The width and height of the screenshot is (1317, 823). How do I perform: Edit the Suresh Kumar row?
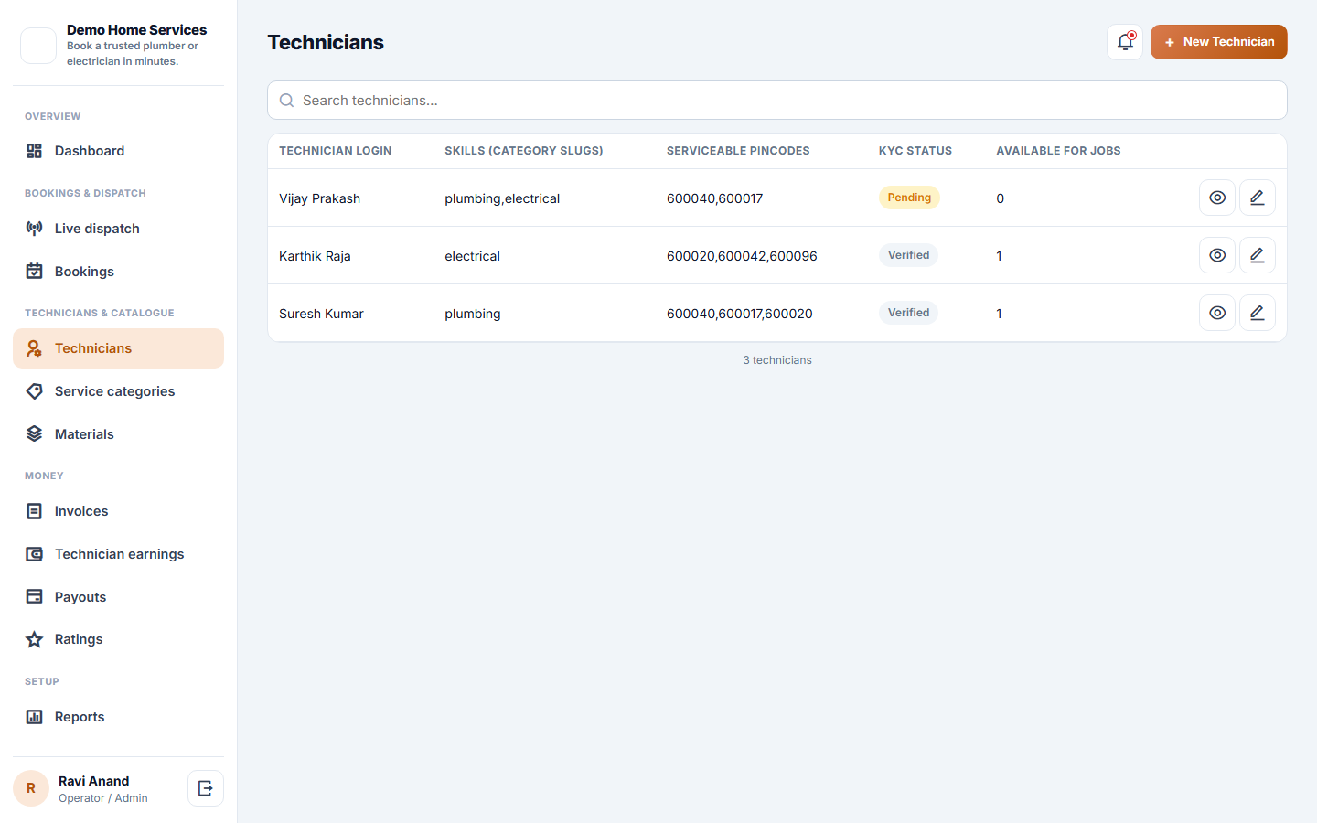tap(1258, 313)
